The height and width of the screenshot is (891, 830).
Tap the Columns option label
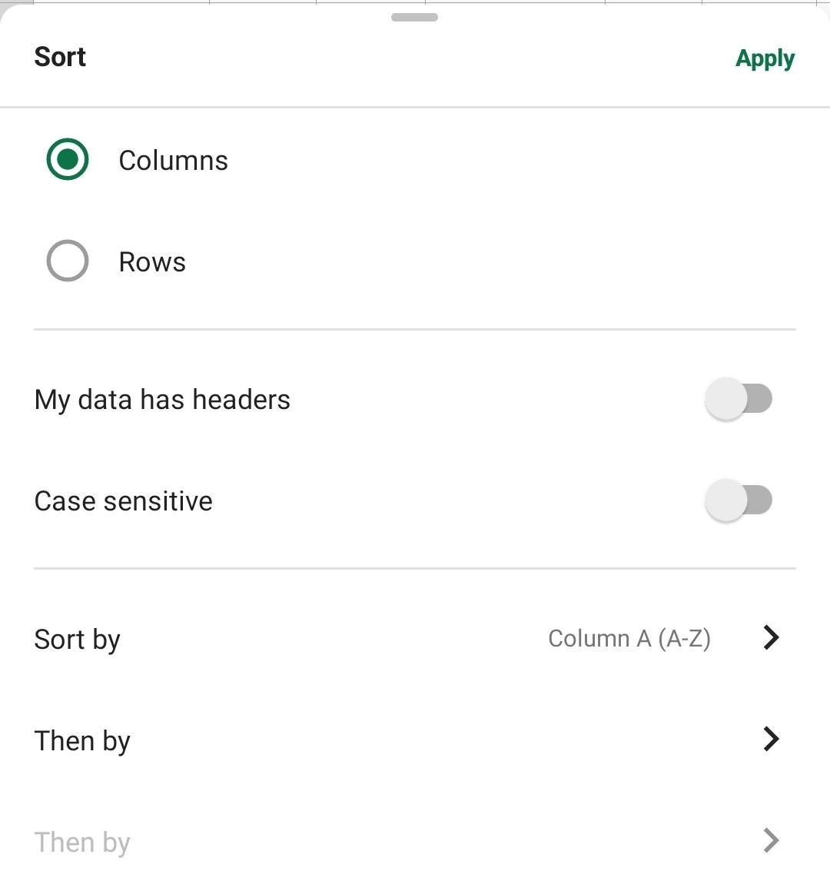[x=173, y=161]
